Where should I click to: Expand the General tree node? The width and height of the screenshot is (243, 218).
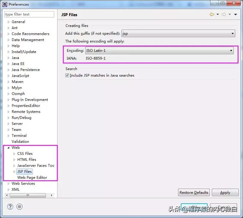click(x=8, y=22)
